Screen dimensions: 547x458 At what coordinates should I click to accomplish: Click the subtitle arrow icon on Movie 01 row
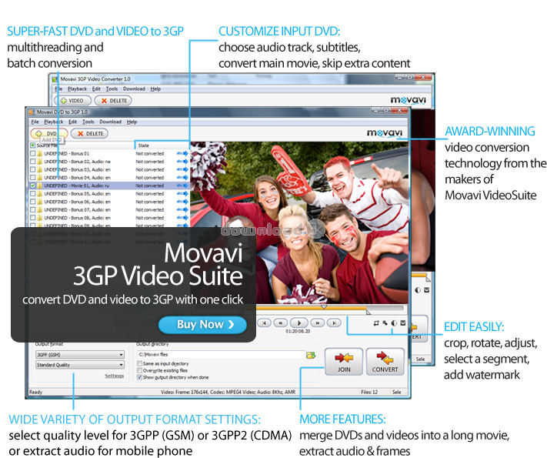coord(182,186)
